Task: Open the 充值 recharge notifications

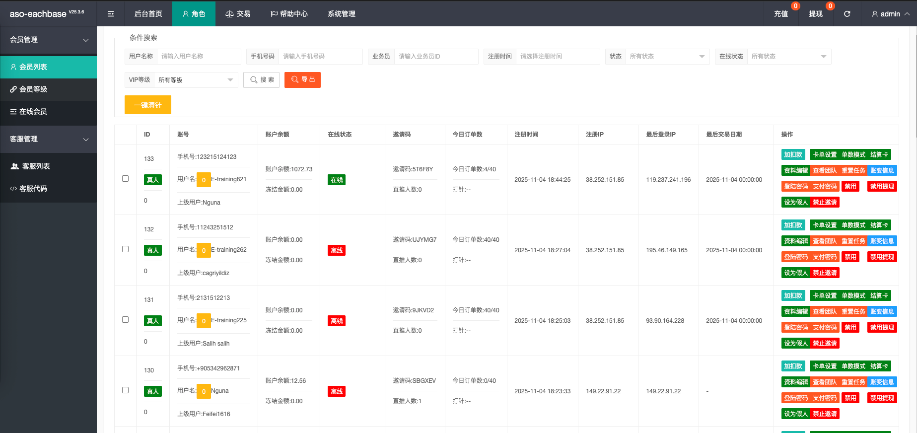Action: [781, 14]
